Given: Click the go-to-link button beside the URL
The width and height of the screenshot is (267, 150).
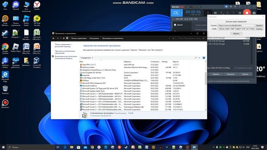Looking at the screenshot, I should coord(259,25).
